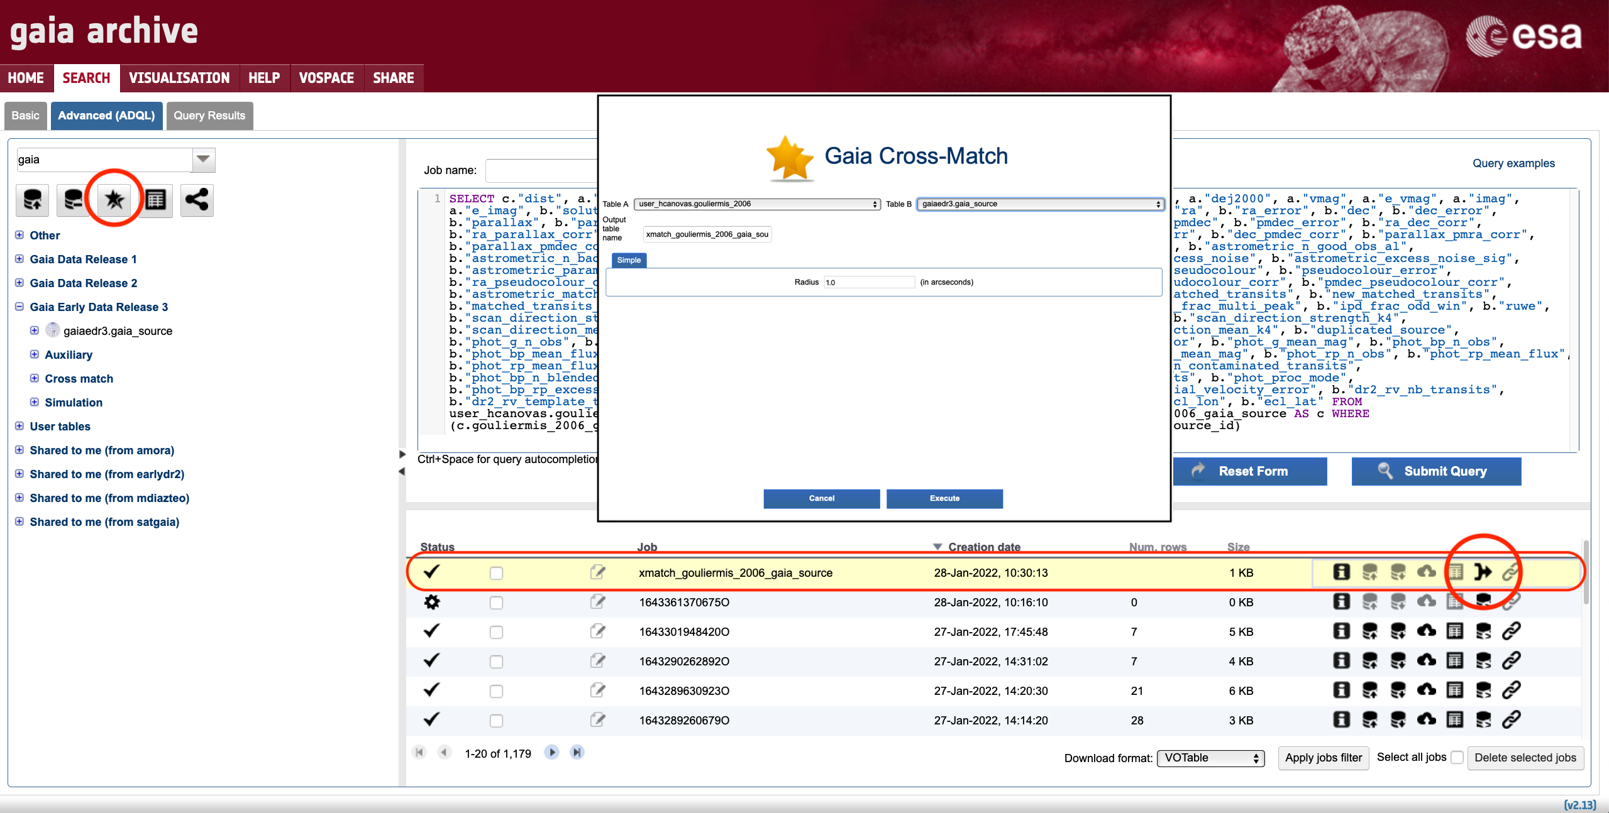Click edit pencil icon for job 1643289260679O

click(x=597, y=719)
